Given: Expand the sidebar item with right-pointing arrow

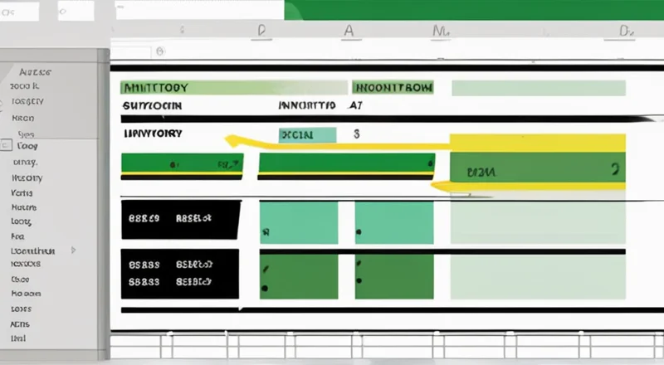Looking at the screenshot, I should tap(76, 249).
